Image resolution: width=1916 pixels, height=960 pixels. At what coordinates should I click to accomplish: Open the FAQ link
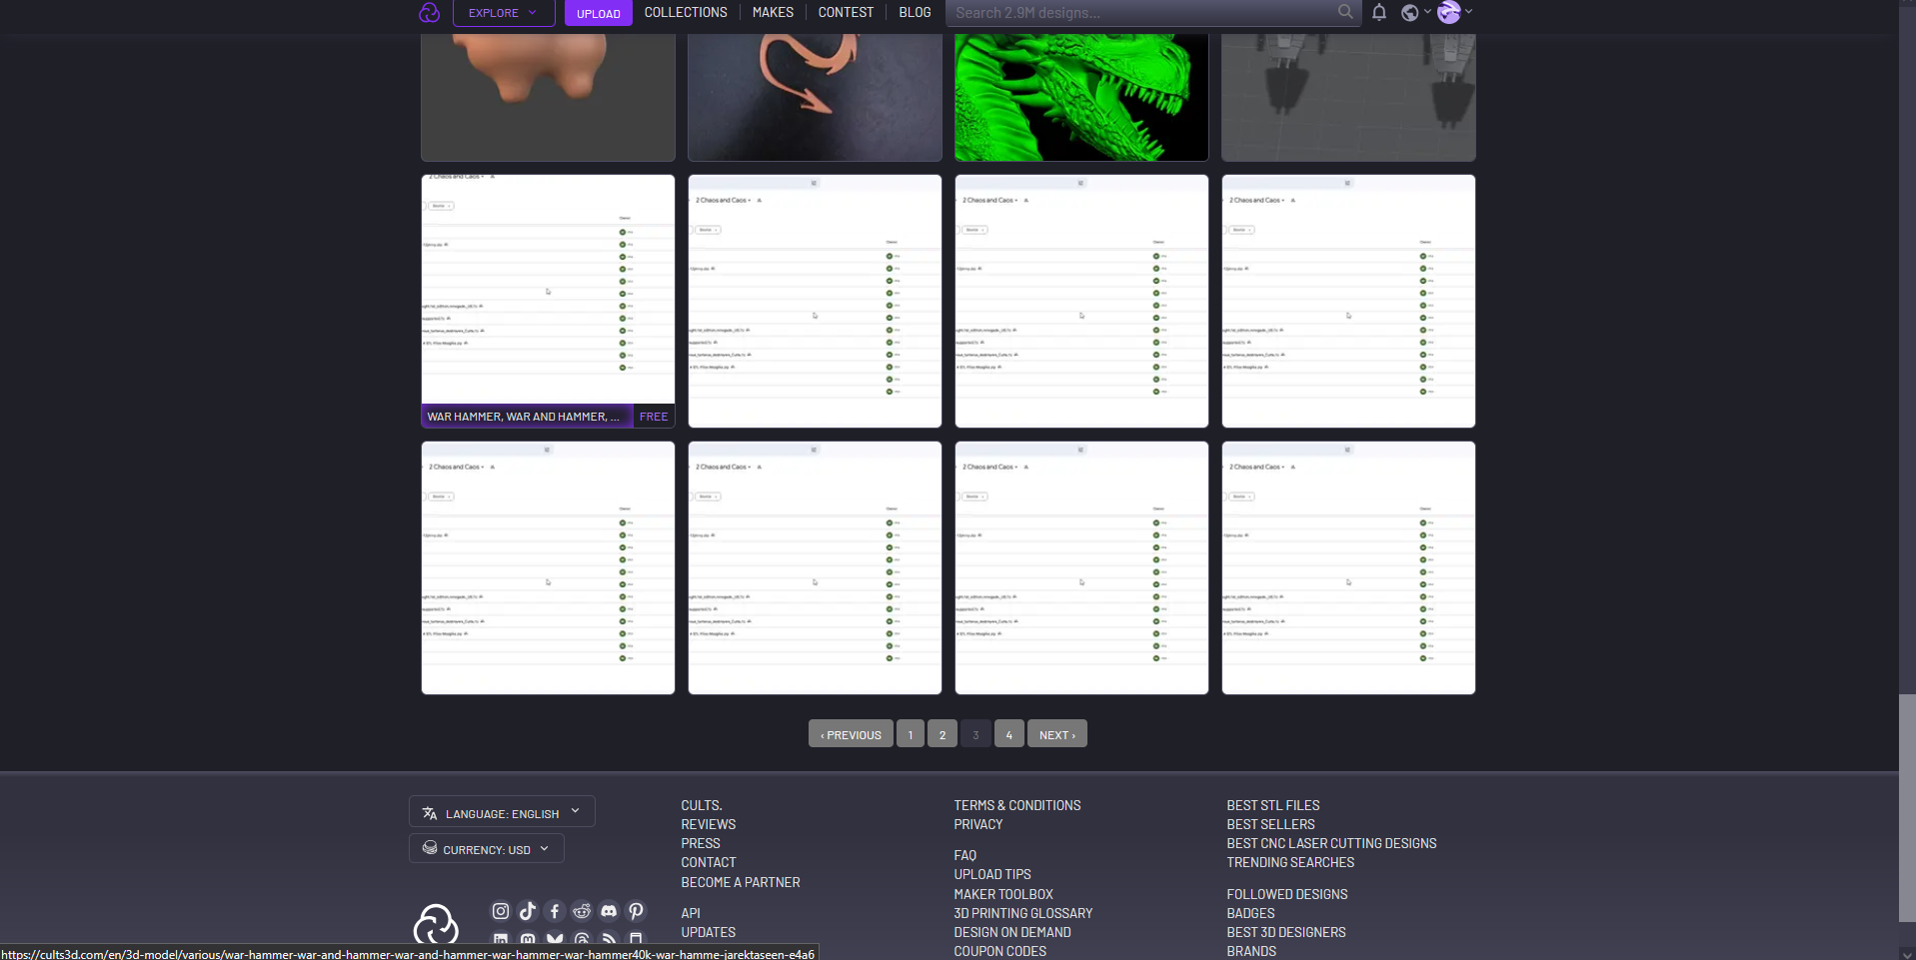tap(965, 855)
